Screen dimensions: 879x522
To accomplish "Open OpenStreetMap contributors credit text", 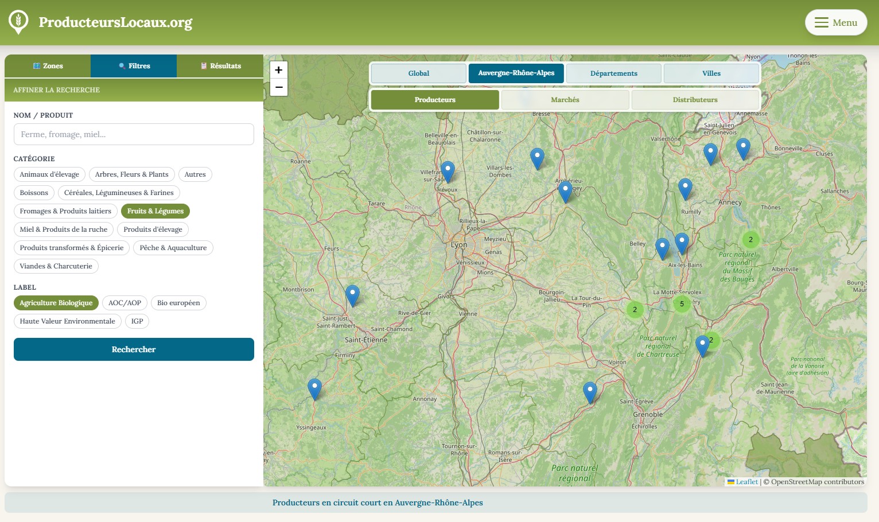I will (814, 482).
